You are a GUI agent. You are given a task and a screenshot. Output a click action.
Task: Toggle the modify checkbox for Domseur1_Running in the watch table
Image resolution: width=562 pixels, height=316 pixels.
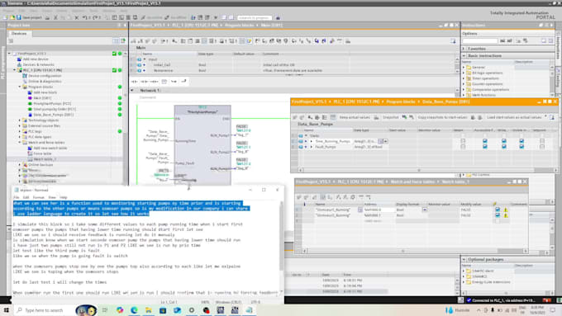point(498,210)
